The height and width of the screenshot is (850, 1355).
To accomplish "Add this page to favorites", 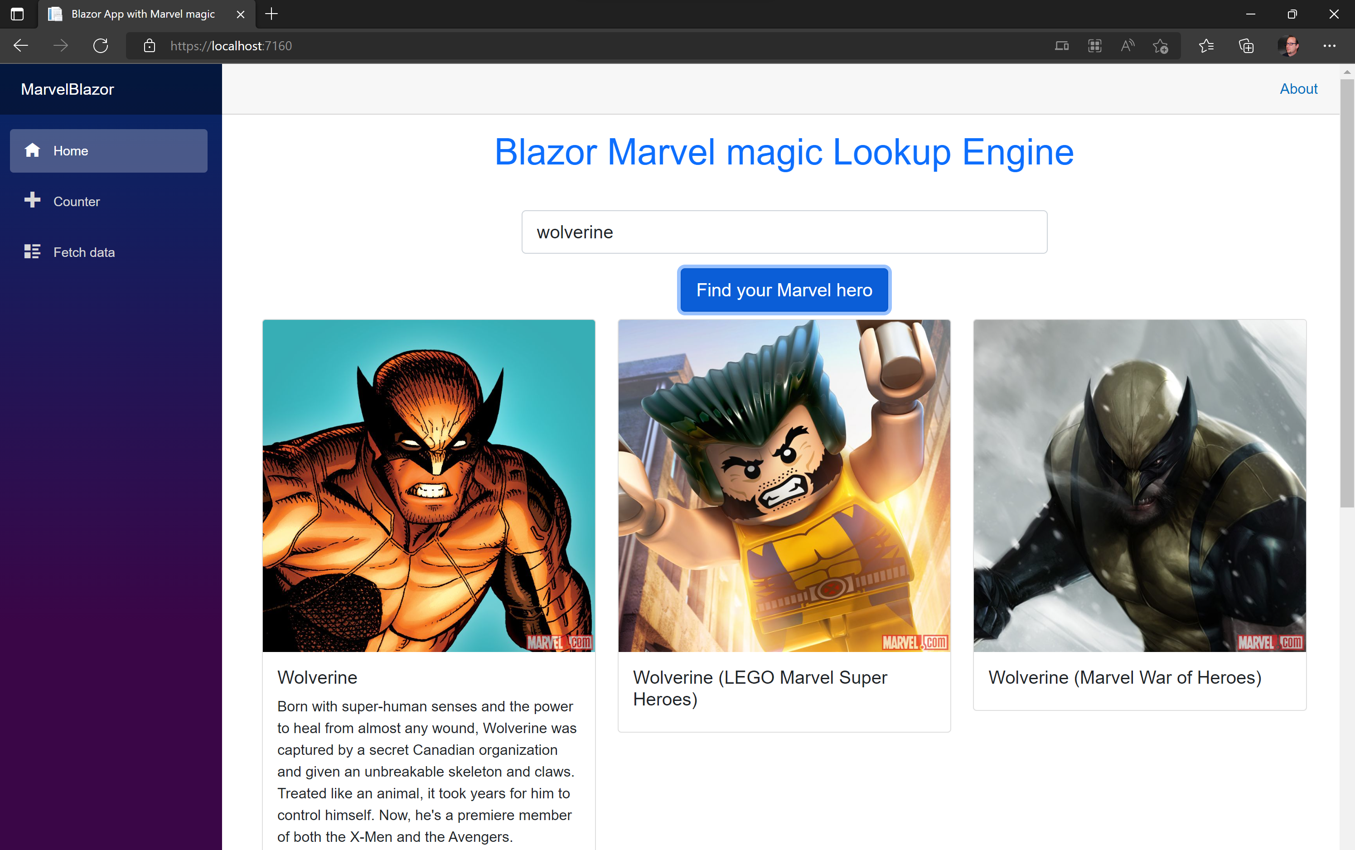I will tap(1161, 45).
